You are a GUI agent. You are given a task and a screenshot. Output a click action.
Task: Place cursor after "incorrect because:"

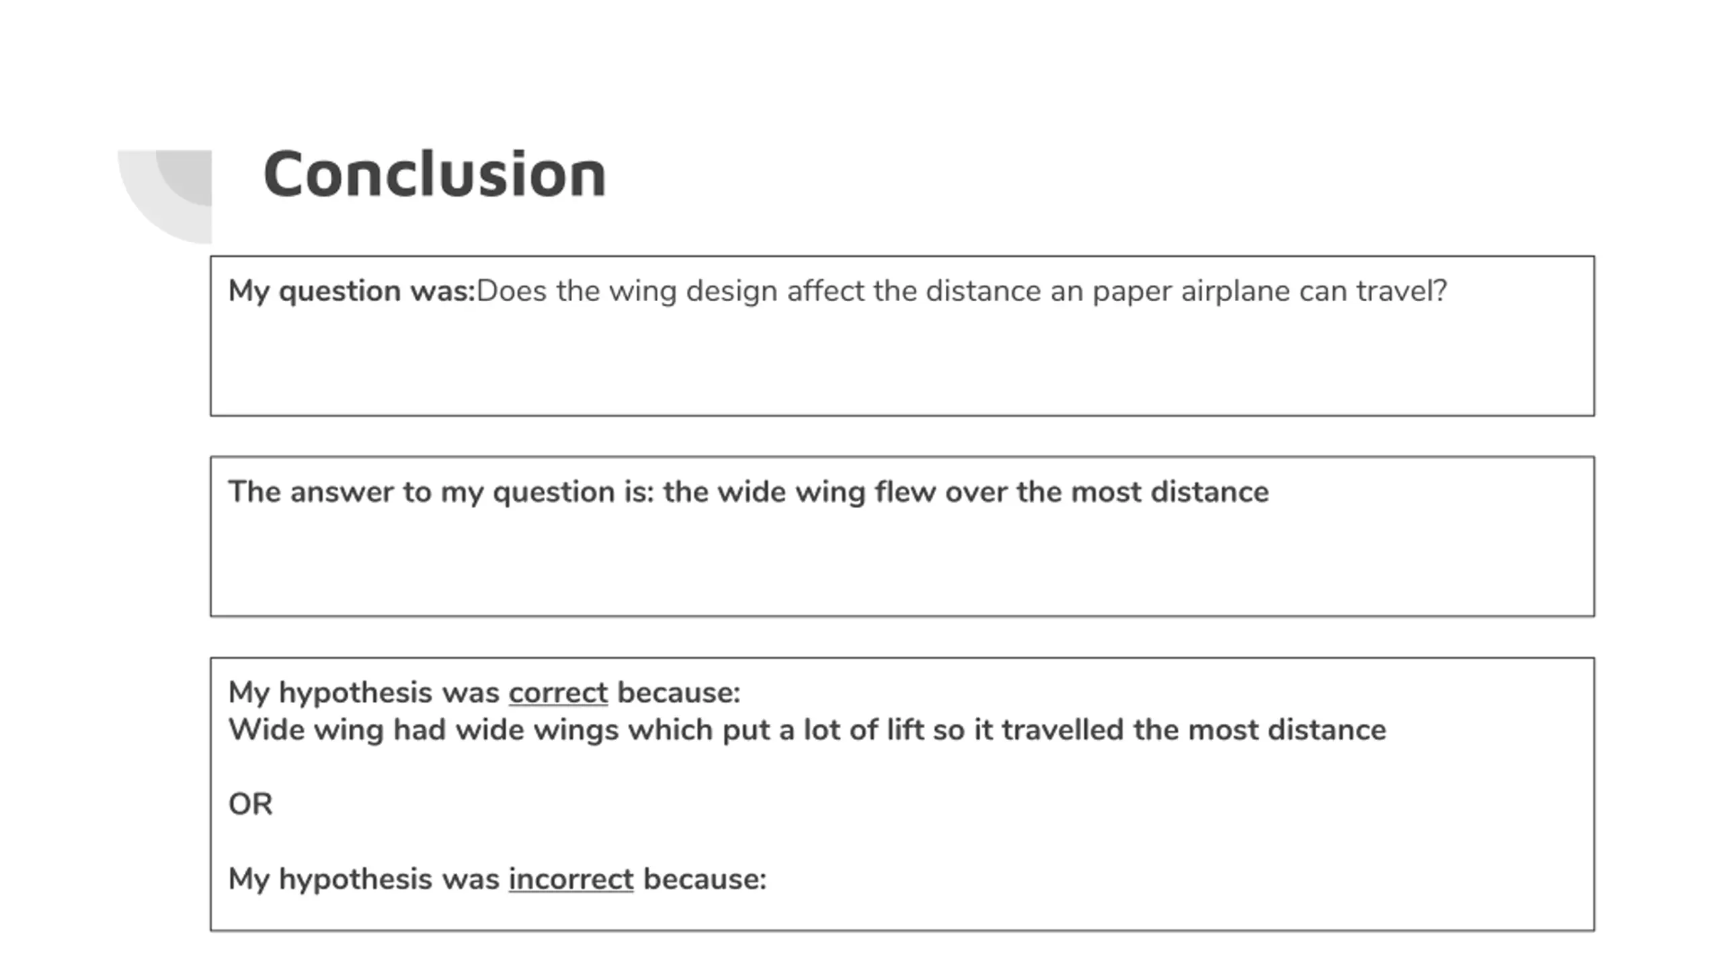tap(768, 879)
